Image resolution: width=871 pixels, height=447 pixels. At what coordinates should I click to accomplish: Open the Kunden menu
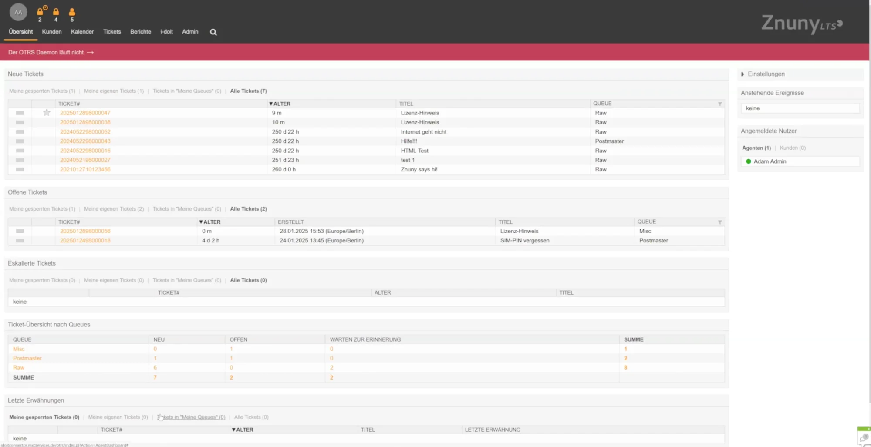click(x=52, y=32)
